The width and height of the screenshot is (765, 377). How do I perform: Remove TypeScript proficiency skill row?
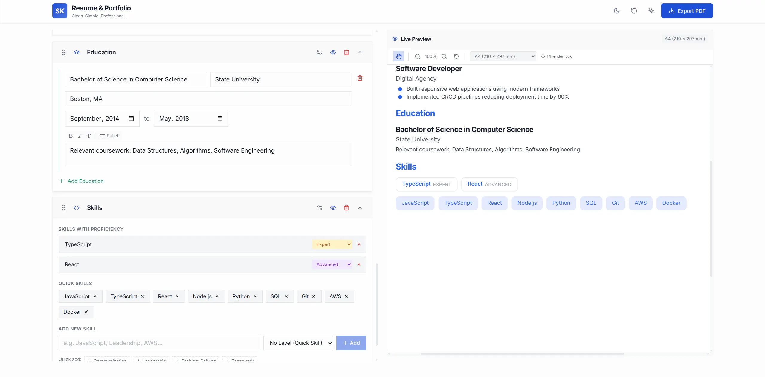(x=359, y=244)
